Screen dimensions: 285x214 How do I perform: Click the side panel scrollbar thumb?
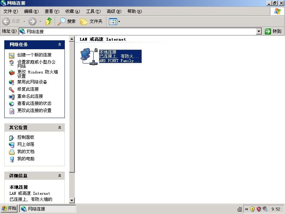click(x=72, y=107)
